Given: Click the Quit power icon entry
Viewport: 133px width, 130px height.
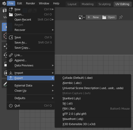Looking at the screenshot, I should (31, 106).
